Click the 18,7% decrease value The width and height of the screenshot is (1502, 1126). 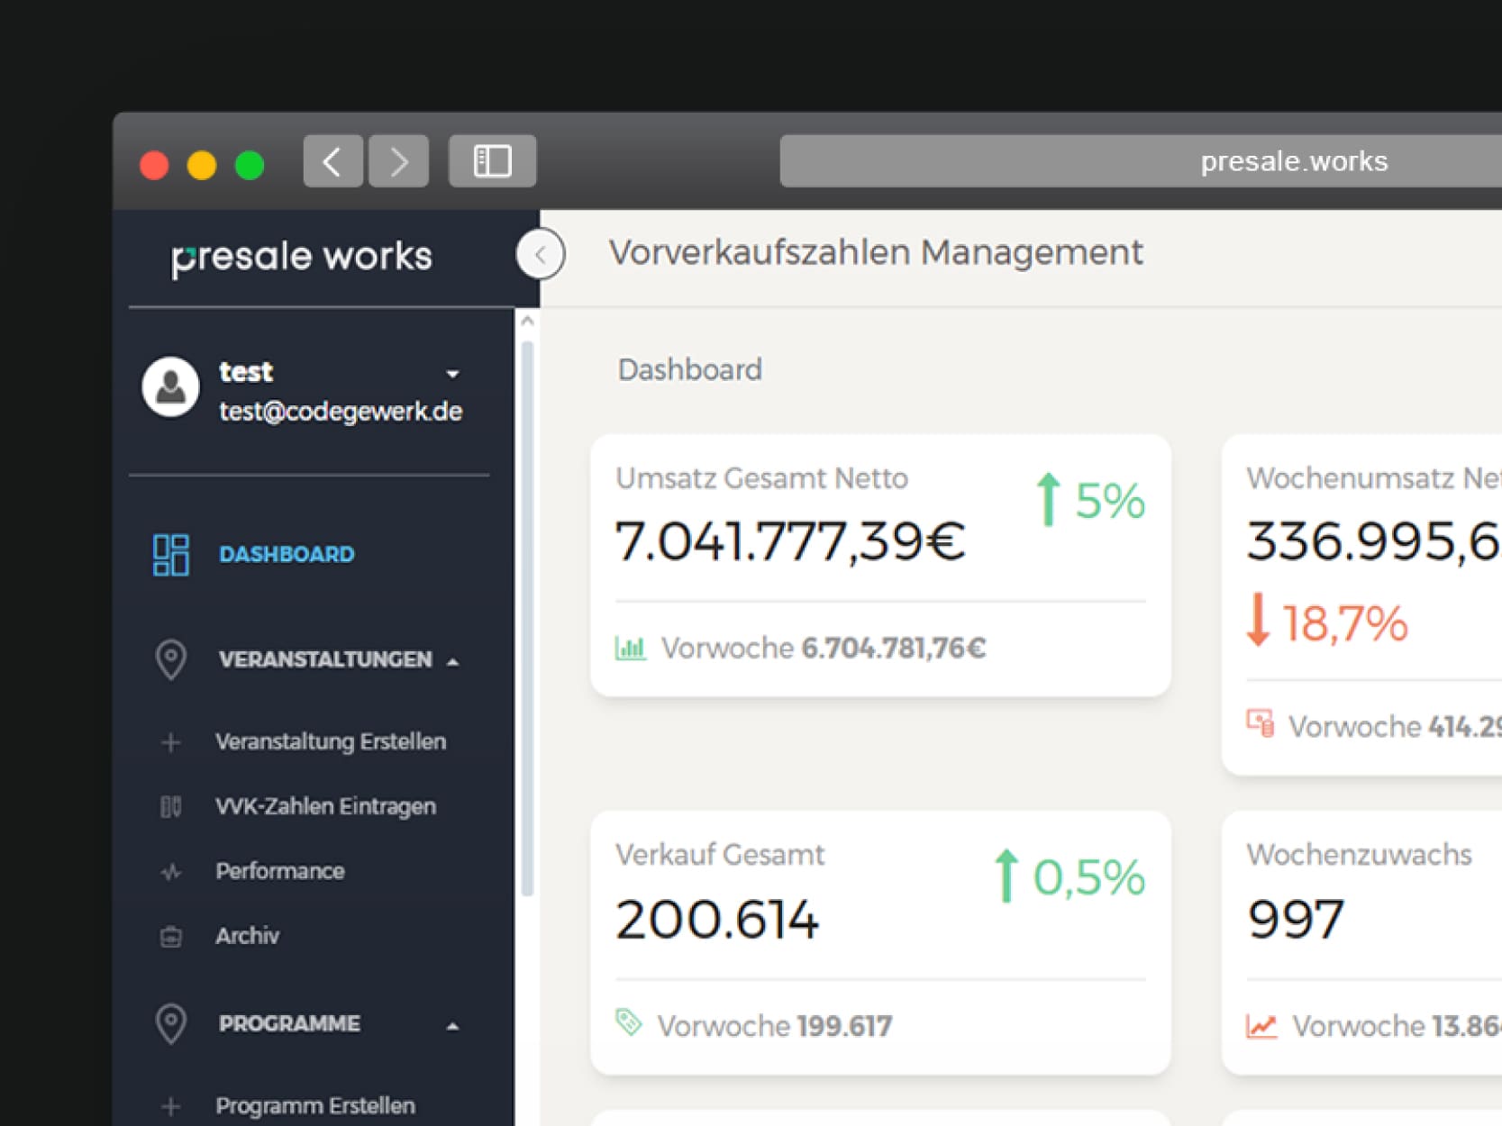pos(1344,623)
